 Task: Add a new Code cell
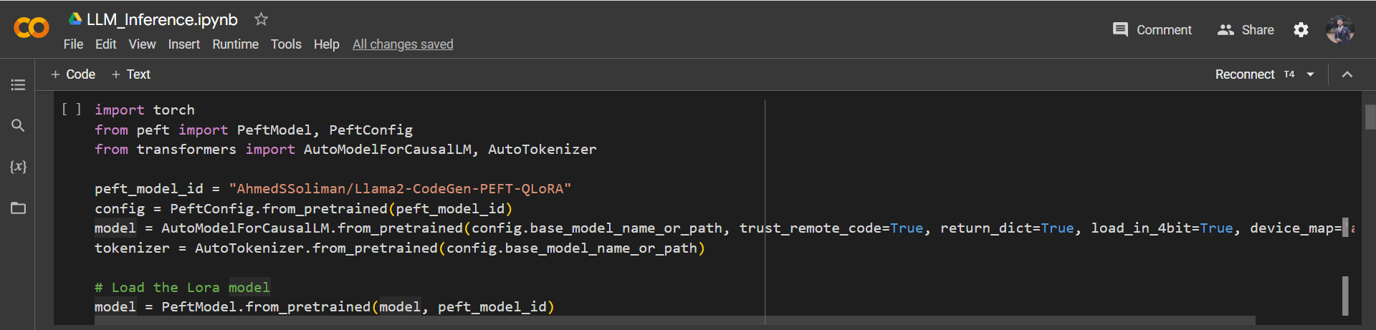pos(73,74)
